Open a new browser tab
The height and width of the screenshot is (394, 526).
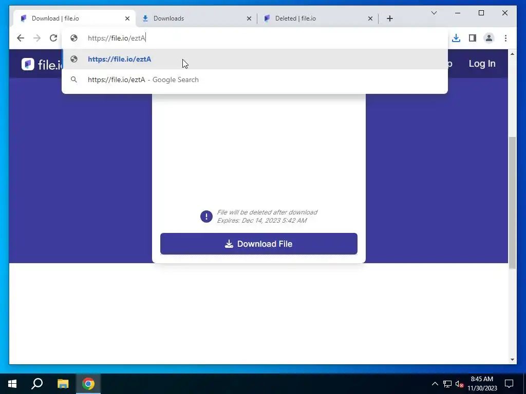click(389, 18)
